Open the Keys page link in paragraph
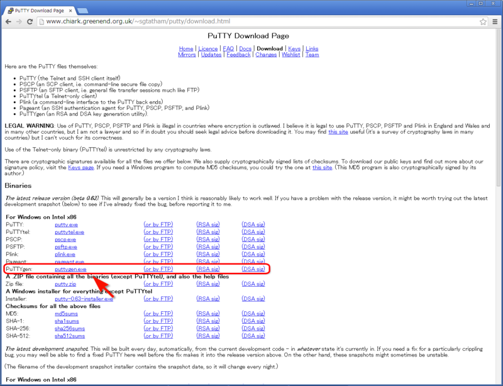This screenshot has width=503, height=386. [81, 167]
